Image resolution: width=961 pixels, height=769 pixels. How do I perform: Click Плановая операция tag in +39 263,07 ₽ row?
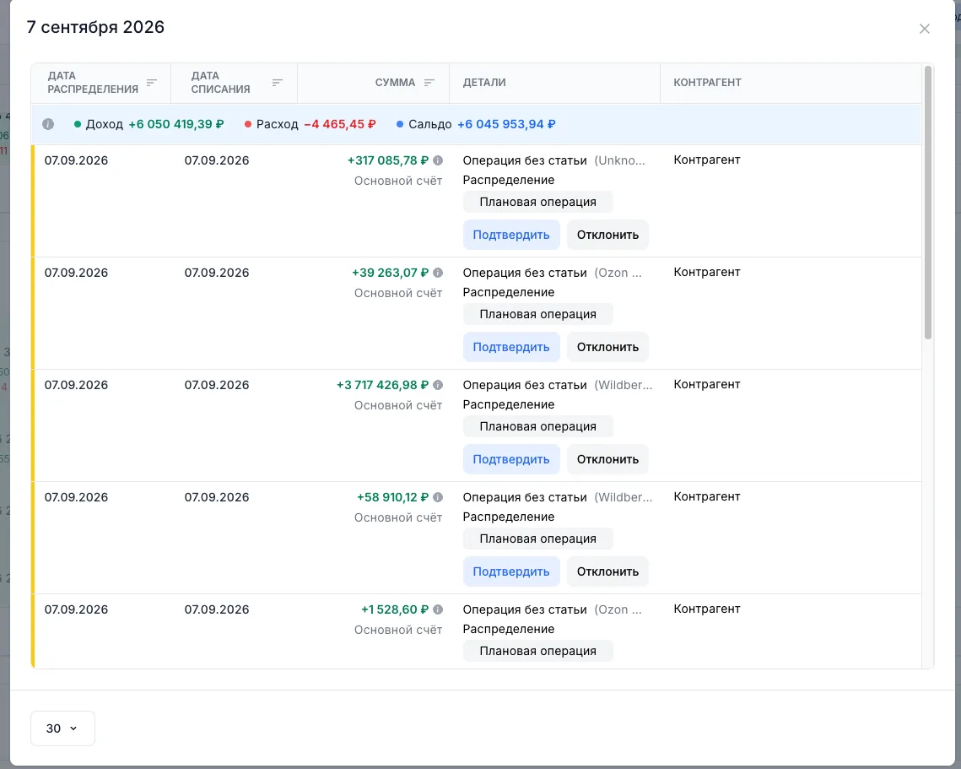(537, 314)
